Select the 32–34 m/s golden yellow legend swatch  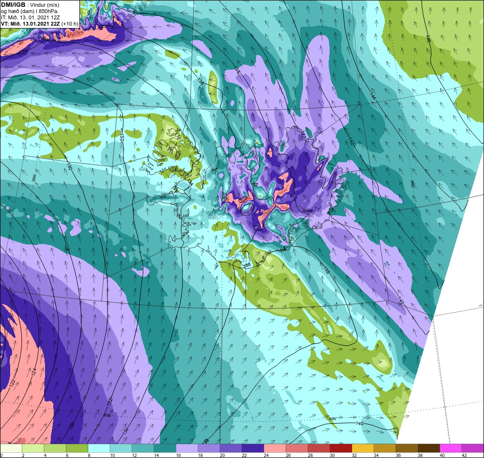pyautogui.click(x=363, y=448)
